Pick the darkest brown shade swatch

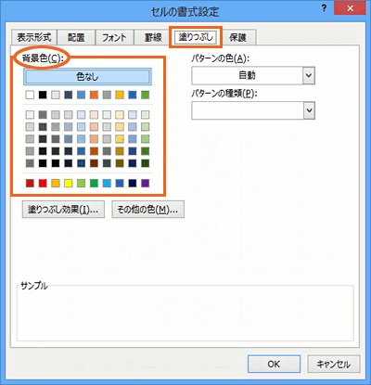click(x=94, y=163)
